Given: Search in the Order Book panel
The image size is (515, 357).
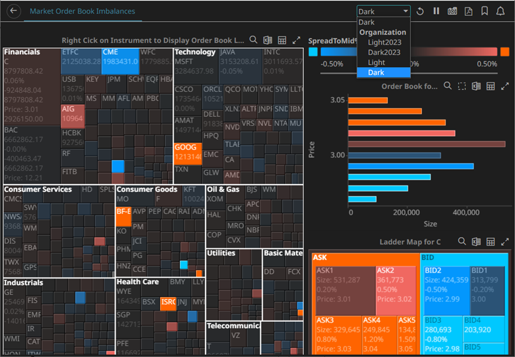Looking at the screenshot, I should pyautogui.click(x=447, y=86).
